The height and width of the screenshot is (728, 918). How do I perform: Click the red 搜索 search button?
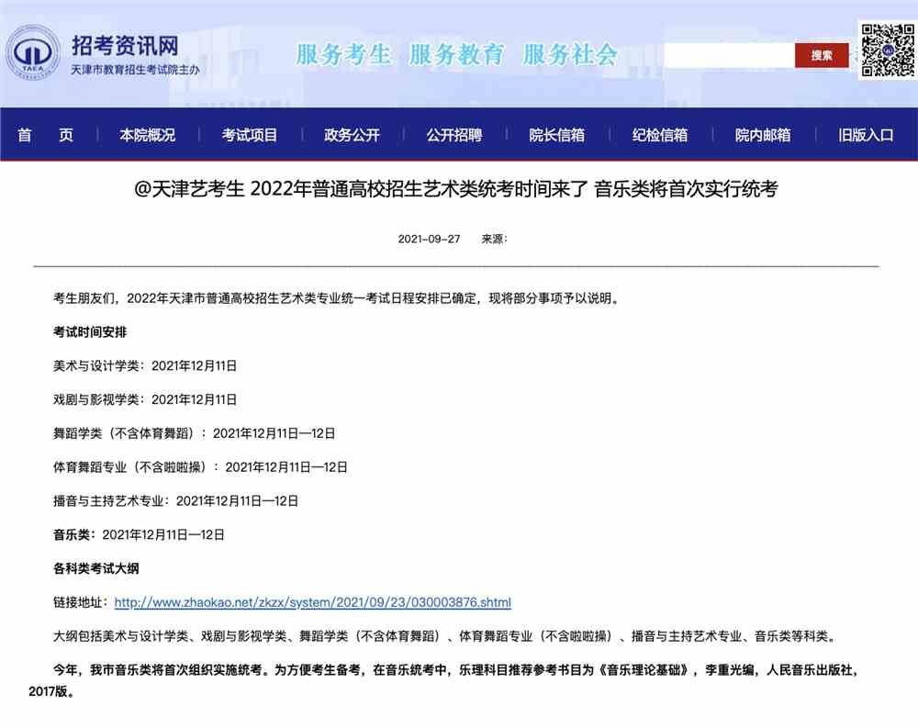click(x=822, y=56)
